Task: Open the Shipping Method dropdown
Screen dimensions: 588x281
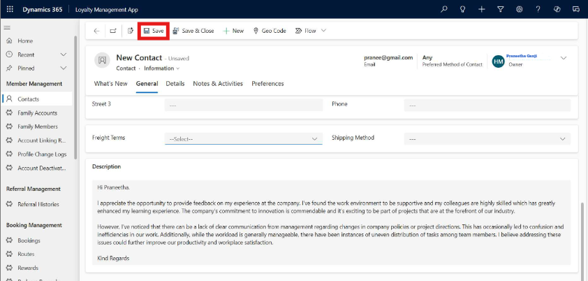Action: click(x=563, y=138)
